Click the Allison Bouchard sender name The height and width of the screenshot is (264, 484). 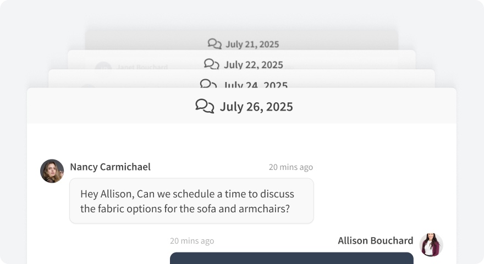coord(376,240)
